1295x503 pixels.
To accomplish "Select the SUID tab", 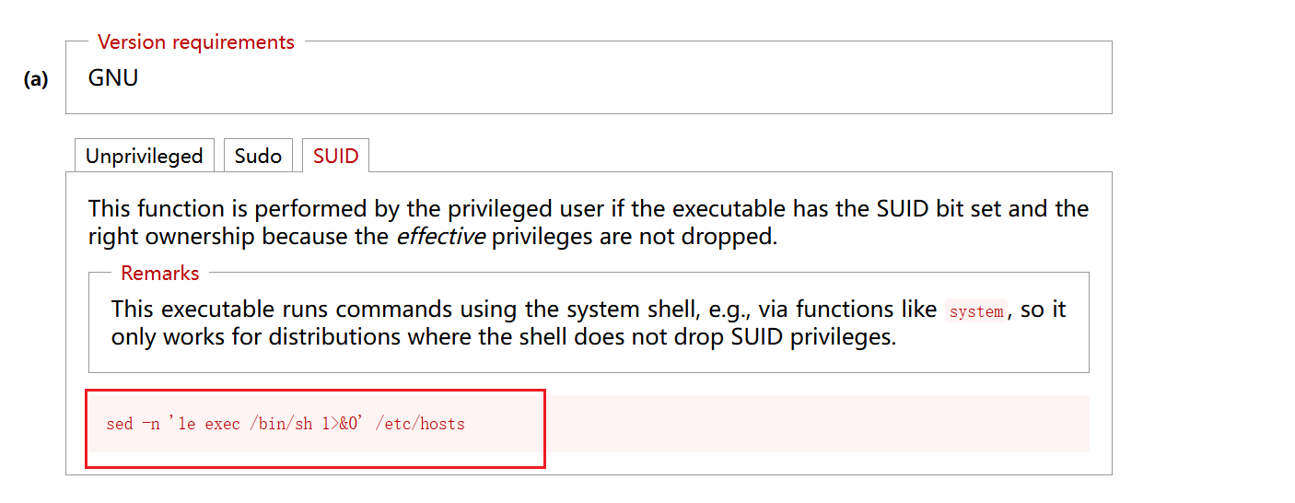I will click(x=335, y=156).
